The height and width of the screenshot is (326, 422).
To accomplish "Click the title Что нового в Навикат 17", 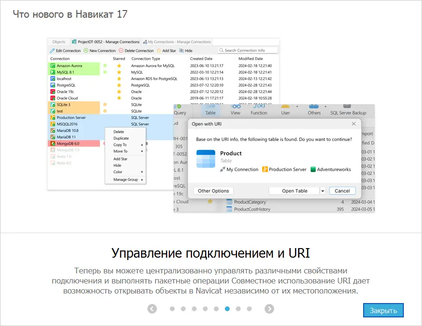I will coord(70,14).
